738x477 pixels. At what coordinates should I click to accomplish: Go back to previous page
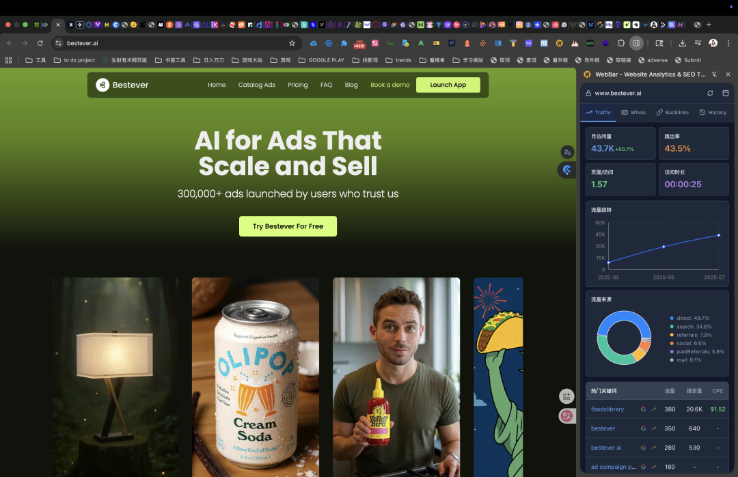10,43
